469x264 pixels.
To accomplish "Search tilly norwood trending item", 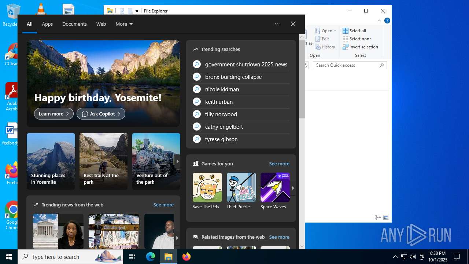I will pos(241,114).
